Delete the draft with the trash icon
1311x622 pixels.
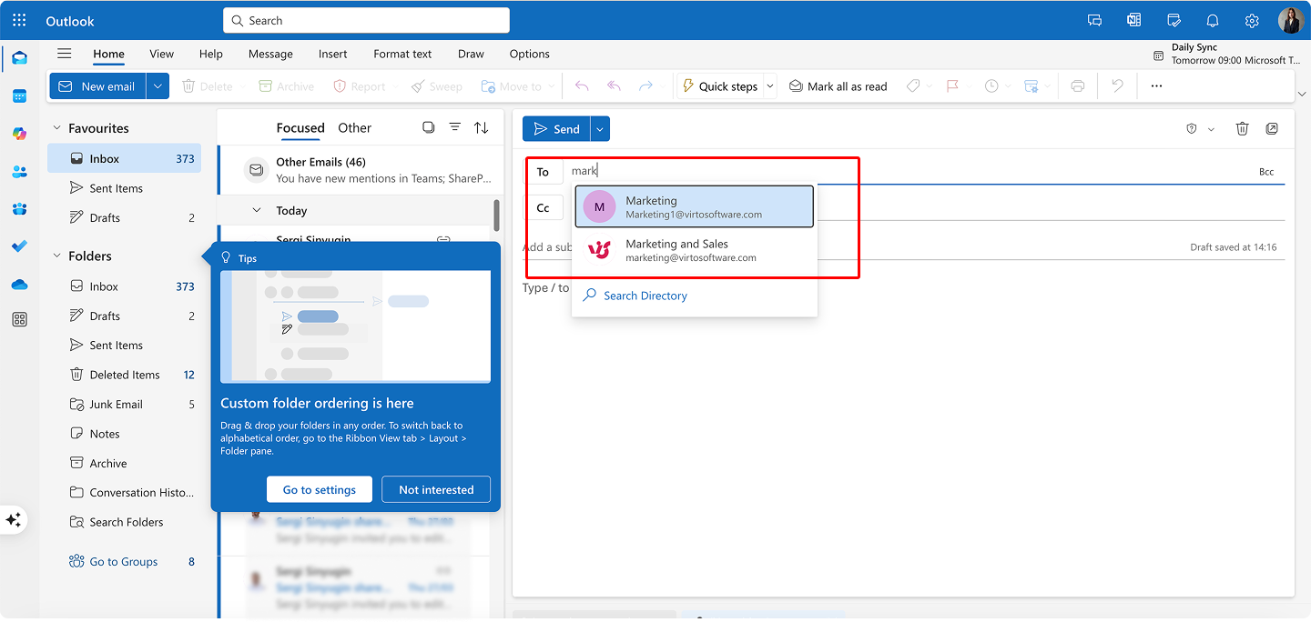pos(1242,128)
